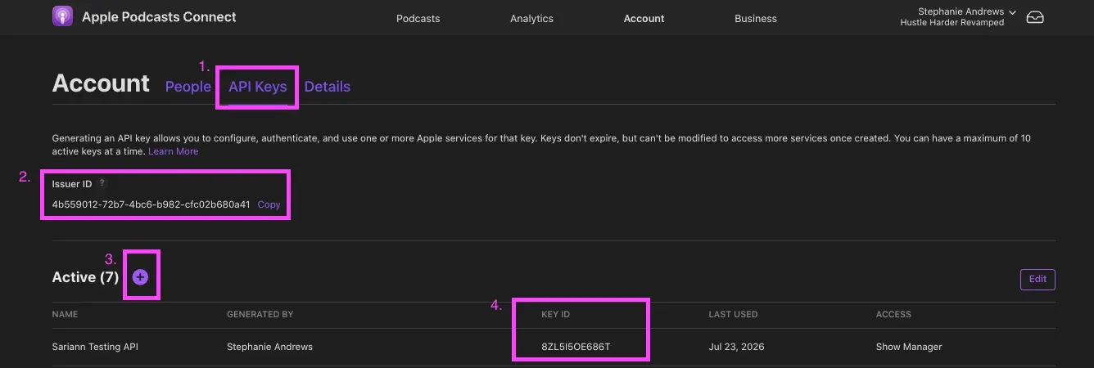The height and width of the screenshot is (368, 1094).
Task: Click the Account page heading
Action: click(101, 83)
